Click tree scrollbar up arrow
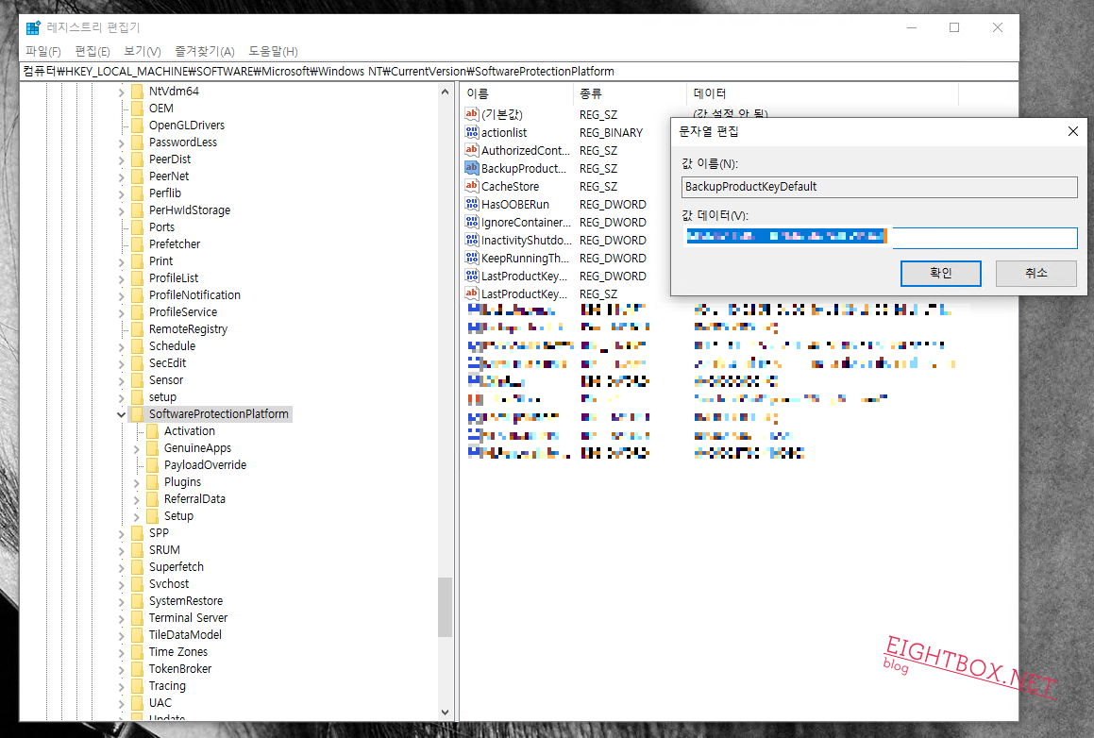The image size is (1094, 738). 446,92
